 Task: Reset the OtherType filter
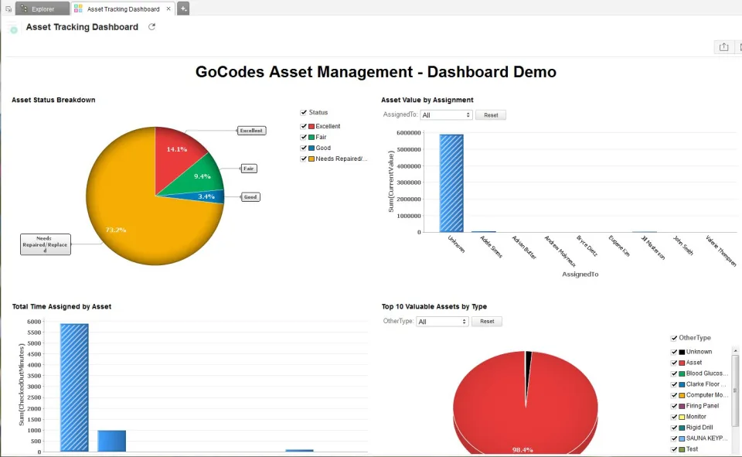(x=487, y=322)
